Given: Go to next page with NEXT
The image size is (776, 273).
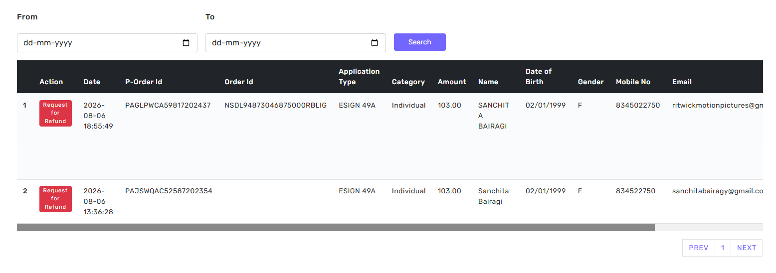Looking at the screenshot, I should click(x=747, y=248).
